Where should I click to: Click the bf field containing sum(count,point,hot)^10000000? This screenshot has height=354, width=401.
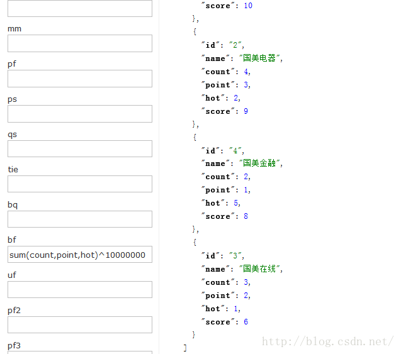click(80, 255)
